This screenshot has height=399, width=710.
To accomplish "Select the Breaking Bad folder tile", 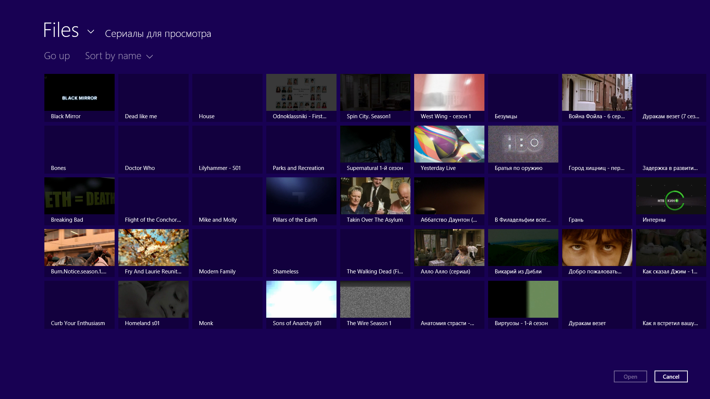I will pos(79,201).
